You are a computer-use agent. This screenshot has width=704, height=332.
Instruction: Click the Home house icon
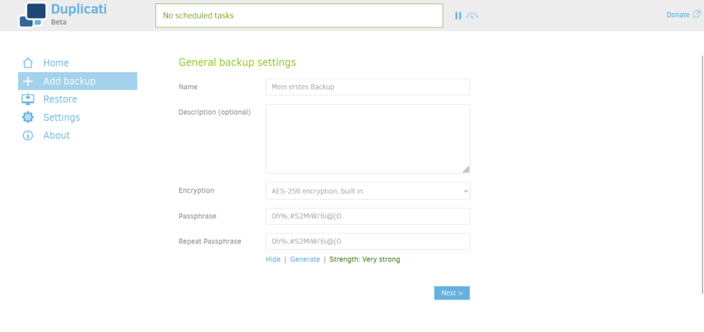point(28,63)
